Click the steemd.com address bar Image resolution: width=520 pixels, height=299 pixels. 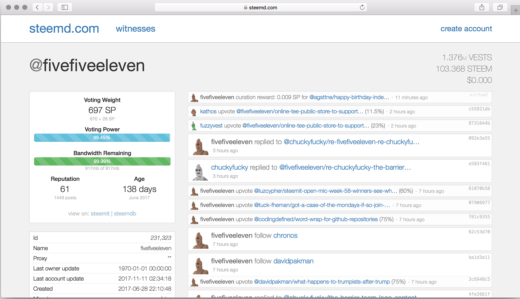click(261, 7)
